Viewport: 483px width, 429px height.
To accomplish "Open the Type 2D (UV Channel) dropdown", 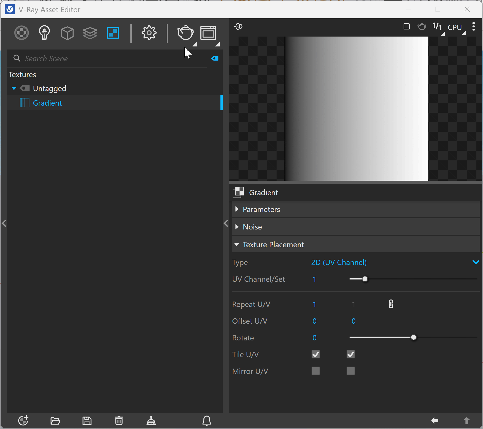I will pyautogui.click(x=395, y=262).
